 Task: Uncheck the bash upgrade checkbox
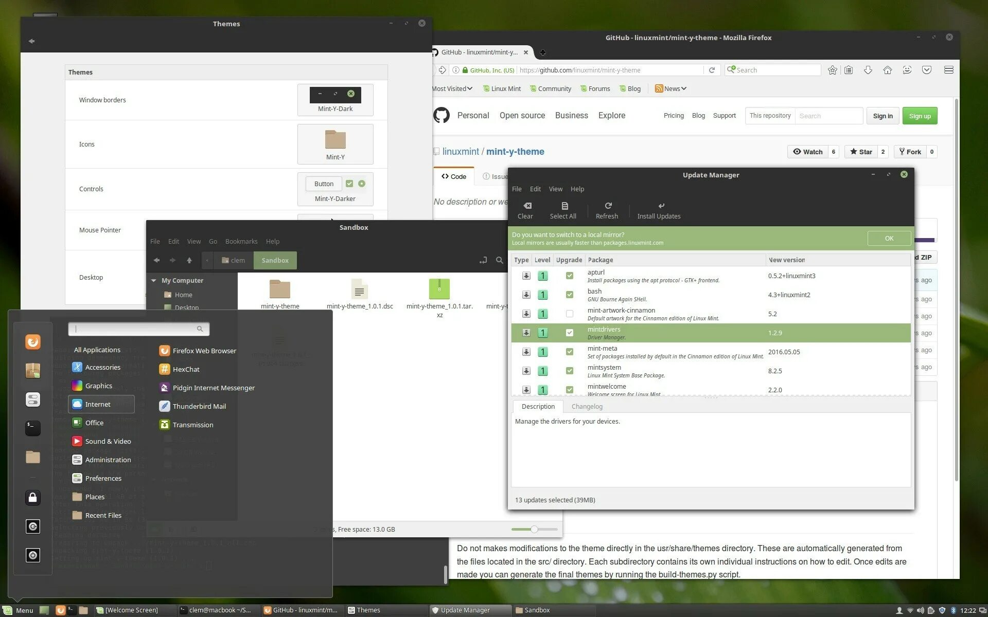569,295
